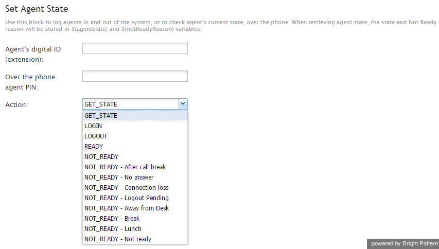Viewport: 439px width, 249px height.
Task: Select NOT_READY - Logout Pending
Action: [135, 198]
